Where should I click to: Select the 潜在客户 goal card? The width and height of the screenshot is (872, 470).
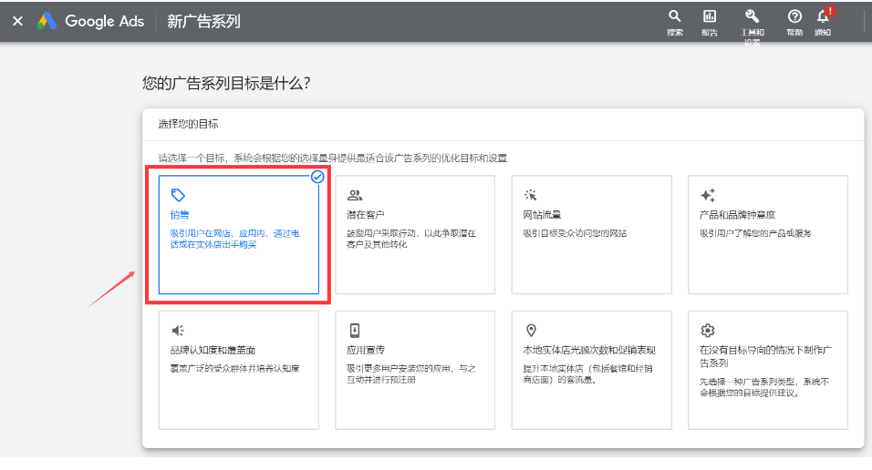(415, 235)
